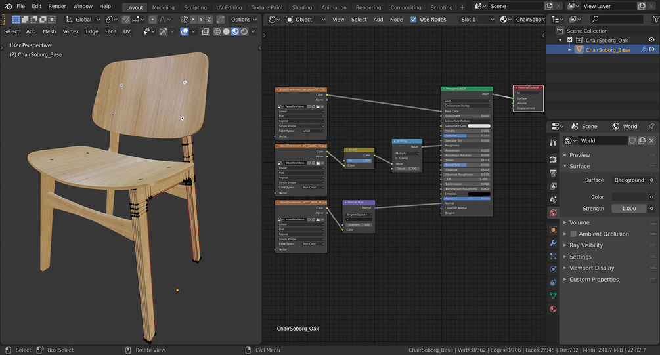
Task: Open the Material properties tab icon
Action: tap(553, 309)
